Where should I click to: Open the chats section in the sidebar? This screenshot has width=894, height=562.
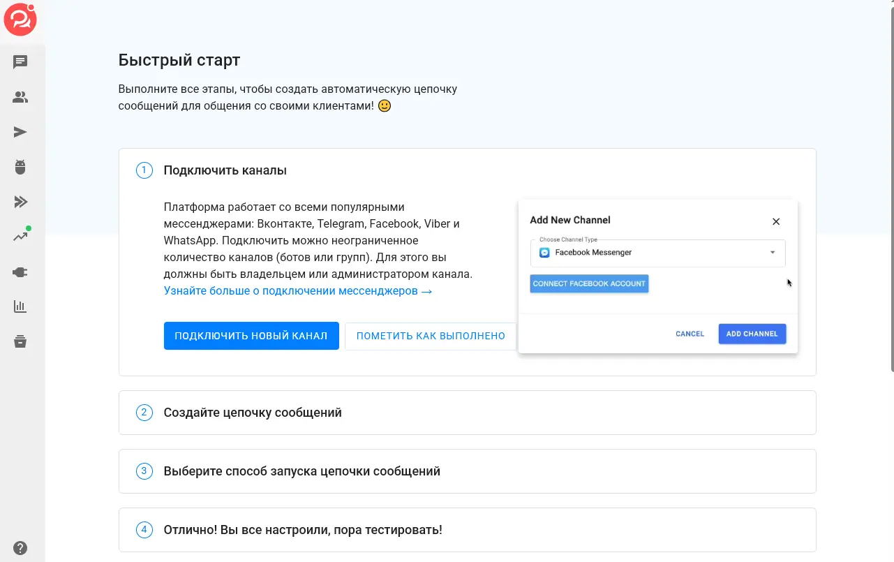tap(20, 61)
